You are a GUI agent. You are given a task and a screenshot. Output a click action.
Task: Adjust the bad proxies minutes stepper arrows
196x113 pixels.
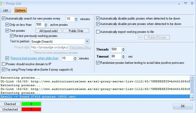pos(75,58)
